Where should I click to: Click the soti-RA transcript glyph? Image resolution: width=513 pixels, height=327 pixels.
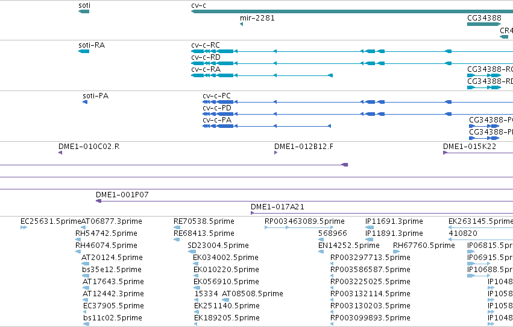coord(84,51)
